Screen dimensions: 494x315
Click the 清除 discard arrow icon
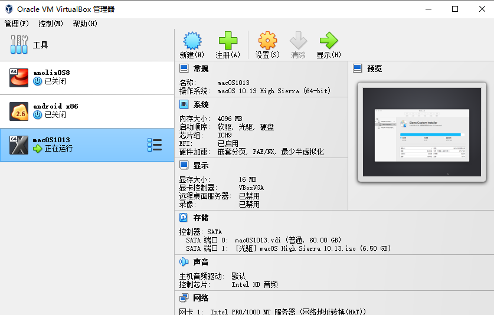(298, 41)
